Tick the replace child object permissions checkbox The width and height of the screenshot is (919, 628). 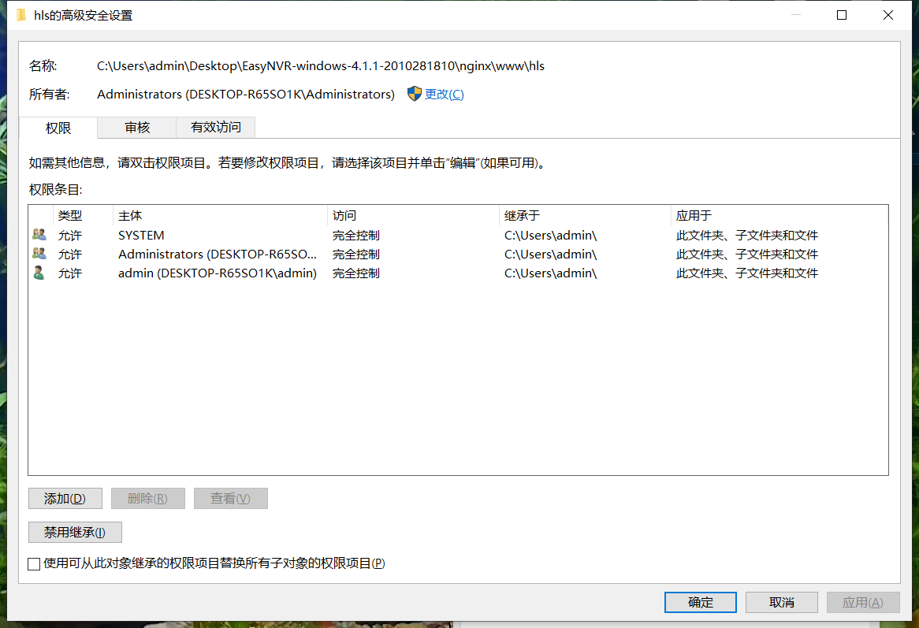pos(34,563)
